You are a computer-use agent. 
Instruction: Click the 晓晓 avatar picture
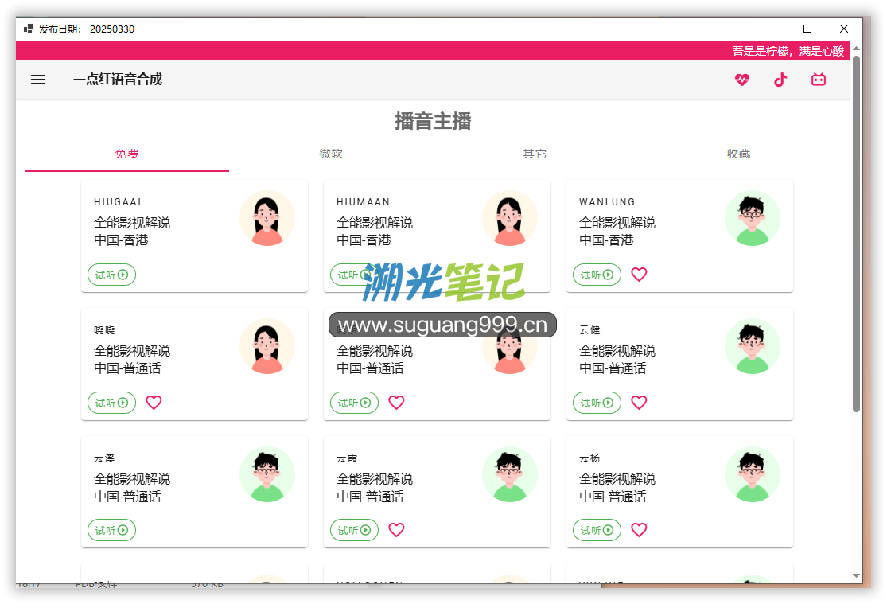point(267,346)
